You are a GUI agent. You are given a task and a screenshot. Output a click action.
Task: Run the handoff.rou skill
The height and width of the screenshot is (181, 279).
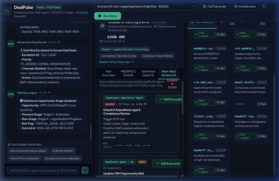coord(262,136)
